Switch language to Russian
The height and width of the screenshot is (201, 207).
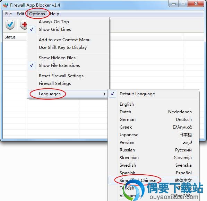pos(153,150)
